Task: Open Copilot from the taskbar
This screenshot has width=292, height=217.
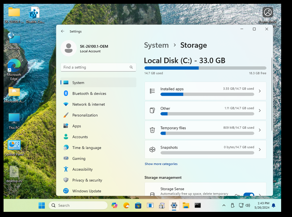Action: tap(114, 205)
